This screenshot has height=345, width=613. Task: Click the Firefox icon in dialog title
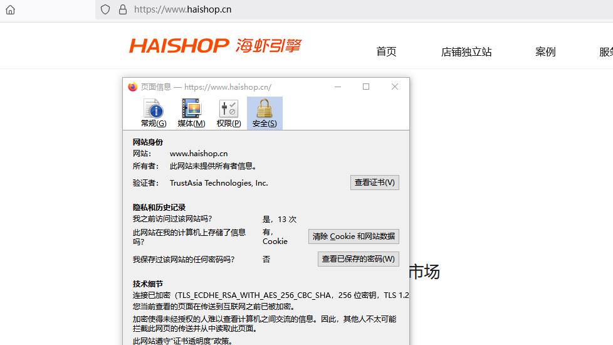tap(133, 87)
